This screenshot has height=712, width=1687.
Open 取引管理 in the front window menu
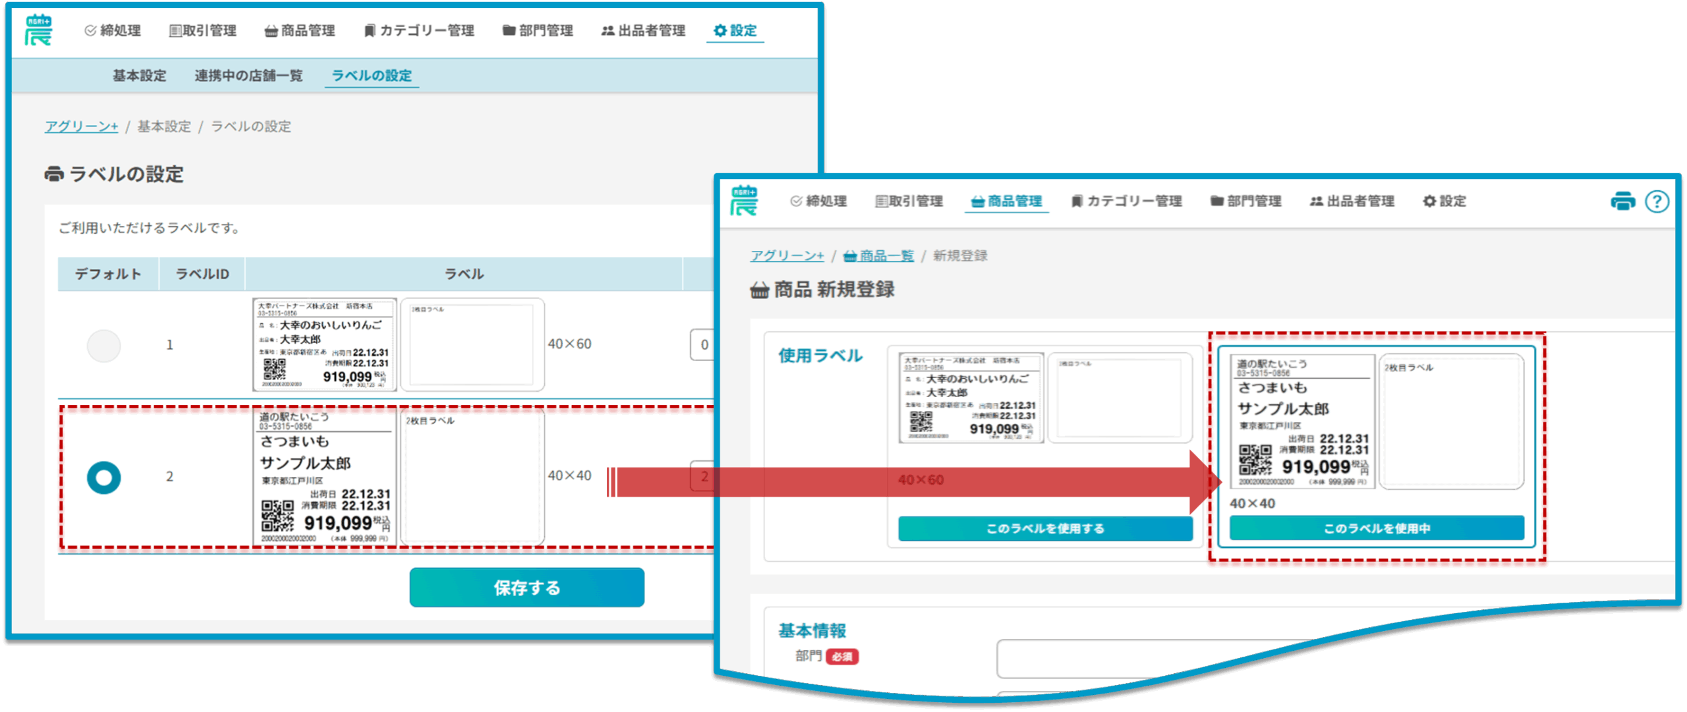909,201
